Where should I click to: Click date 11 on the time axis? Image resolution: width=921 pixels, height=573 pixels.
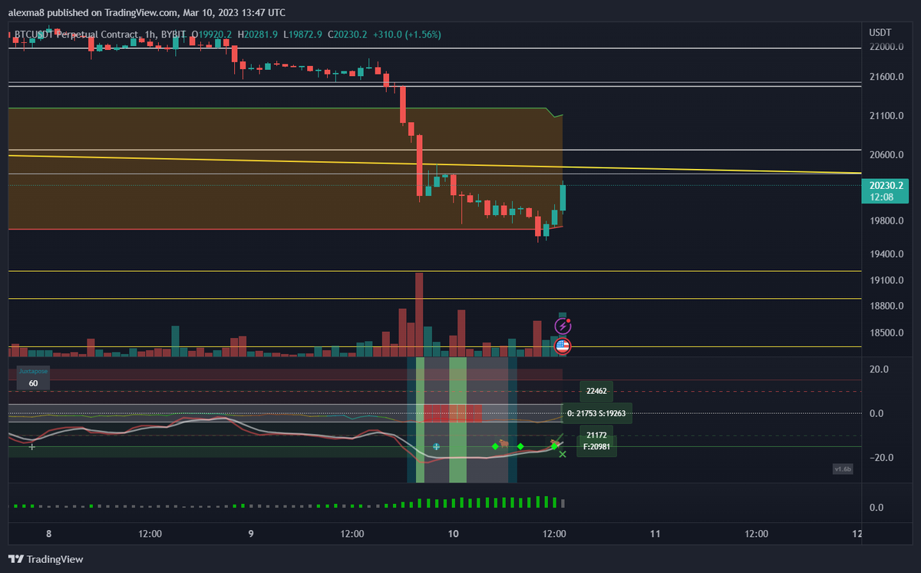point(655,535)
